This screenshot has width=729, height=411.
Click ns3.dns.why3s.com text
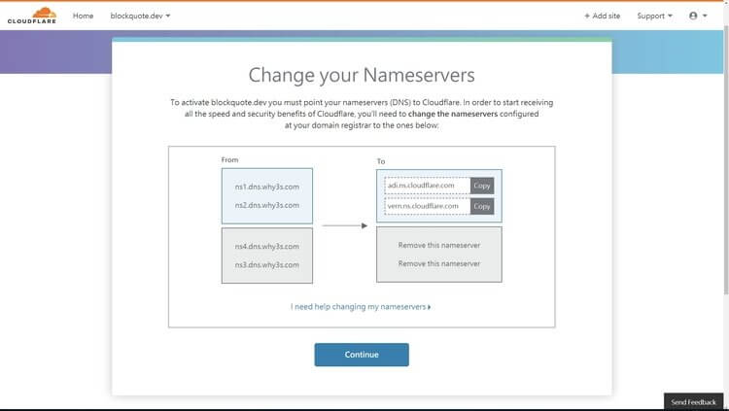267,265
